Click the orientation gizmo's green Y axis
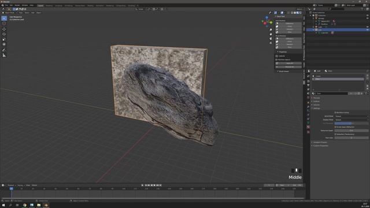 [x=271, y=23]
